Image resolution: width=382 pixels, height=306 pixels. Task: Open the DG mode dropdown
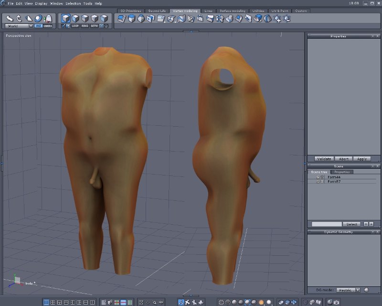348,290
